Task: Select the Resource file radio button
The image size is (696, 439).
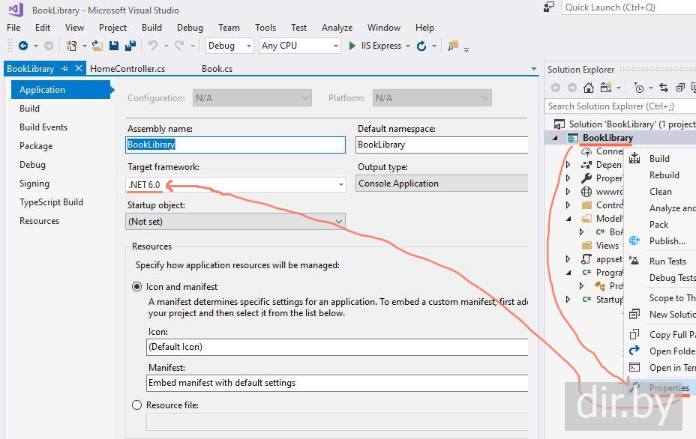Action: pyautogui.click(x=137, y=405)
